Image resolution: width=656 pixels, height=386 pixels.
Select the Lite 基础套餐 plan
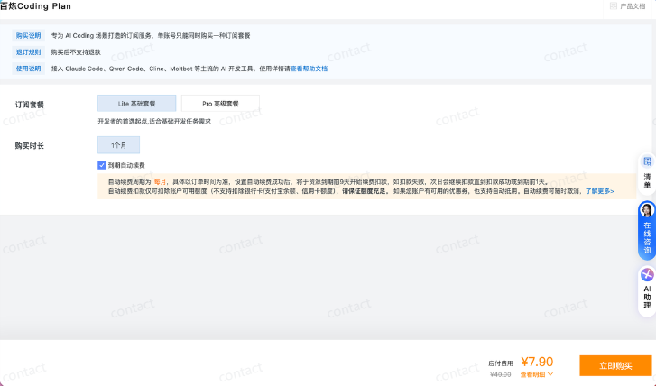(x=137, y=104)
